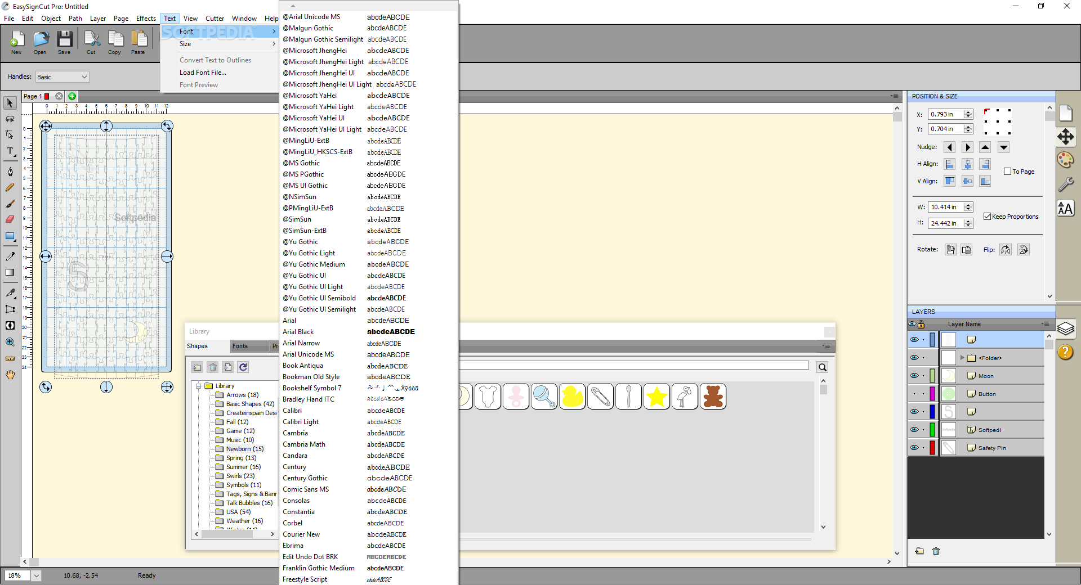Click the Copy toolbar icon
Screen dimensions: 1081x585
coord(115,42)
